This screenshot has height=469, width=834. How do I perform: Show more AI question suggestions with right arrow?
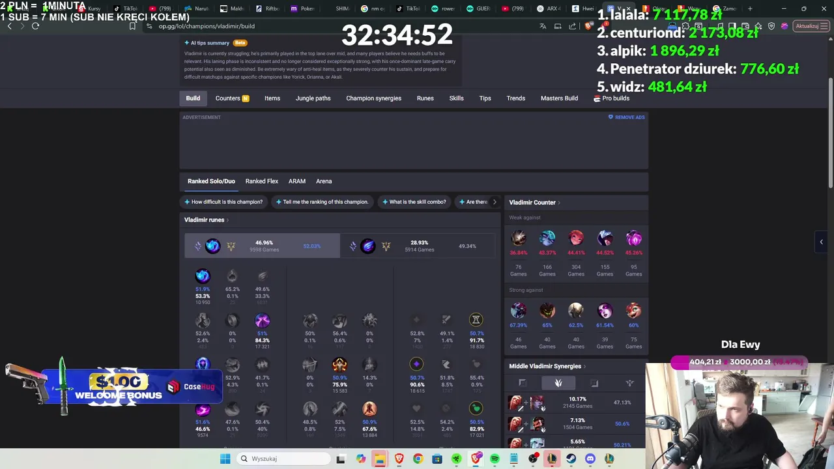point(494,202)
